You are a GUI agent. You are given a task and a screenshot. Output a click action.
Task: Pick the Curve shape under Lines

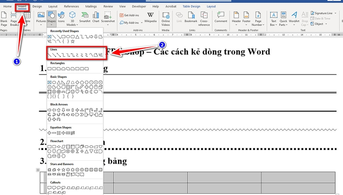(91, 55)
